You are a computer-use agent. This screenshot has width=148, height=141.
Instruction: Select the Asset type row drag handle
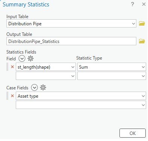pyautogui.click(x=8, y=96)
